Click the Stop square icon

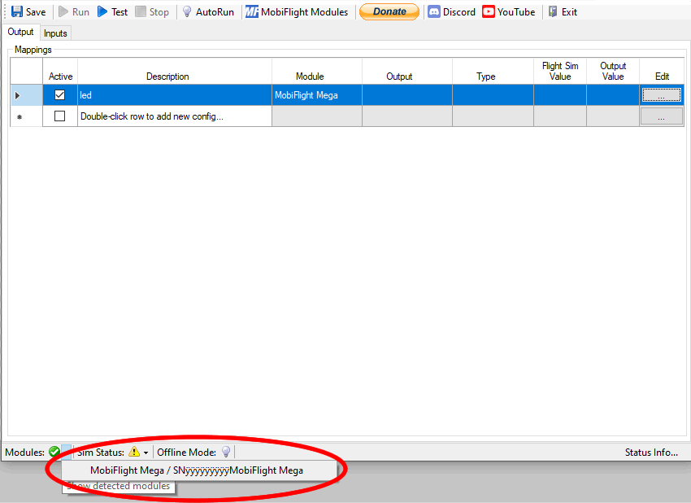[141, 11]
